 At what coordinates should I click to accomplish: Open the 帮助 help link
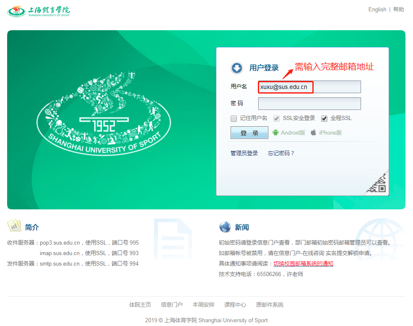[398, 9]
